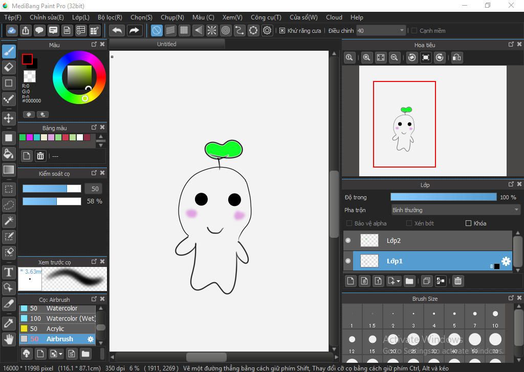Create a new layer in Lớp panel

tap(351, 281)
